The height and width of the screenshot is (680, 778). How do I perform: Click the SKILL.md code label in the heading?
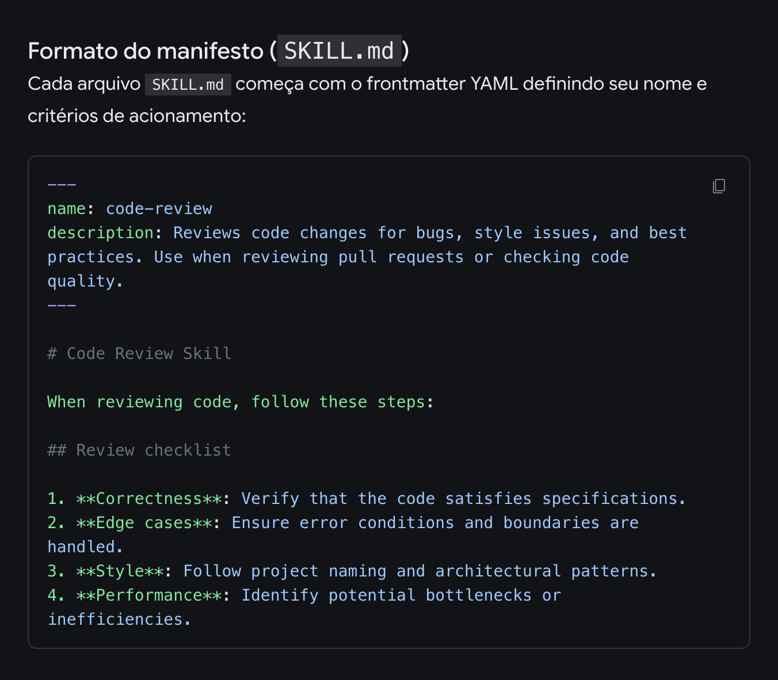click(x=339, y=51)
